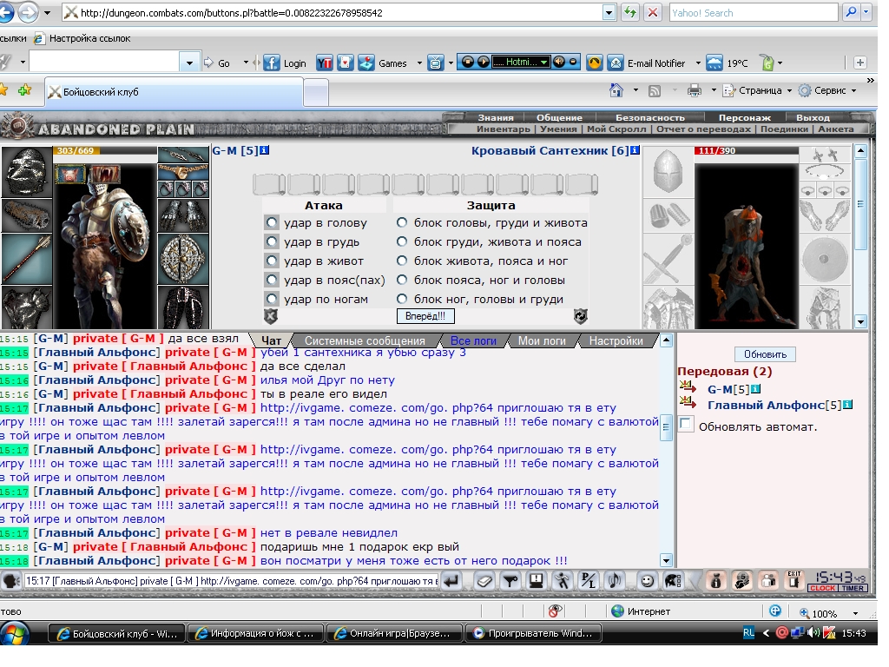The width and height of the screenshot is (889, 667).
Task: Click player's helmet equipment slot thumbnail
Action: [x=27, y=173]
